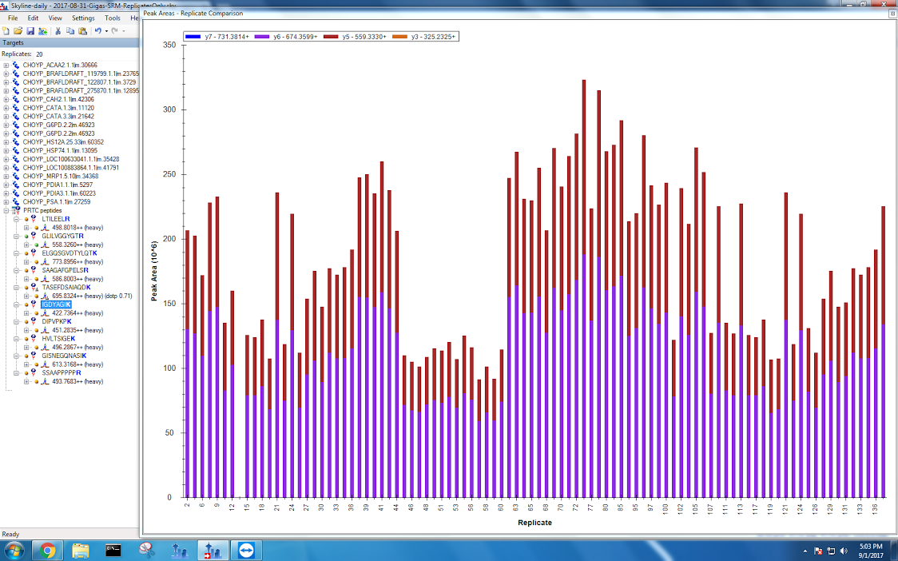Screen dimensions: 898x561
Task: Click the Cut scissors toolbar icon
Action: tap(58, 30)
